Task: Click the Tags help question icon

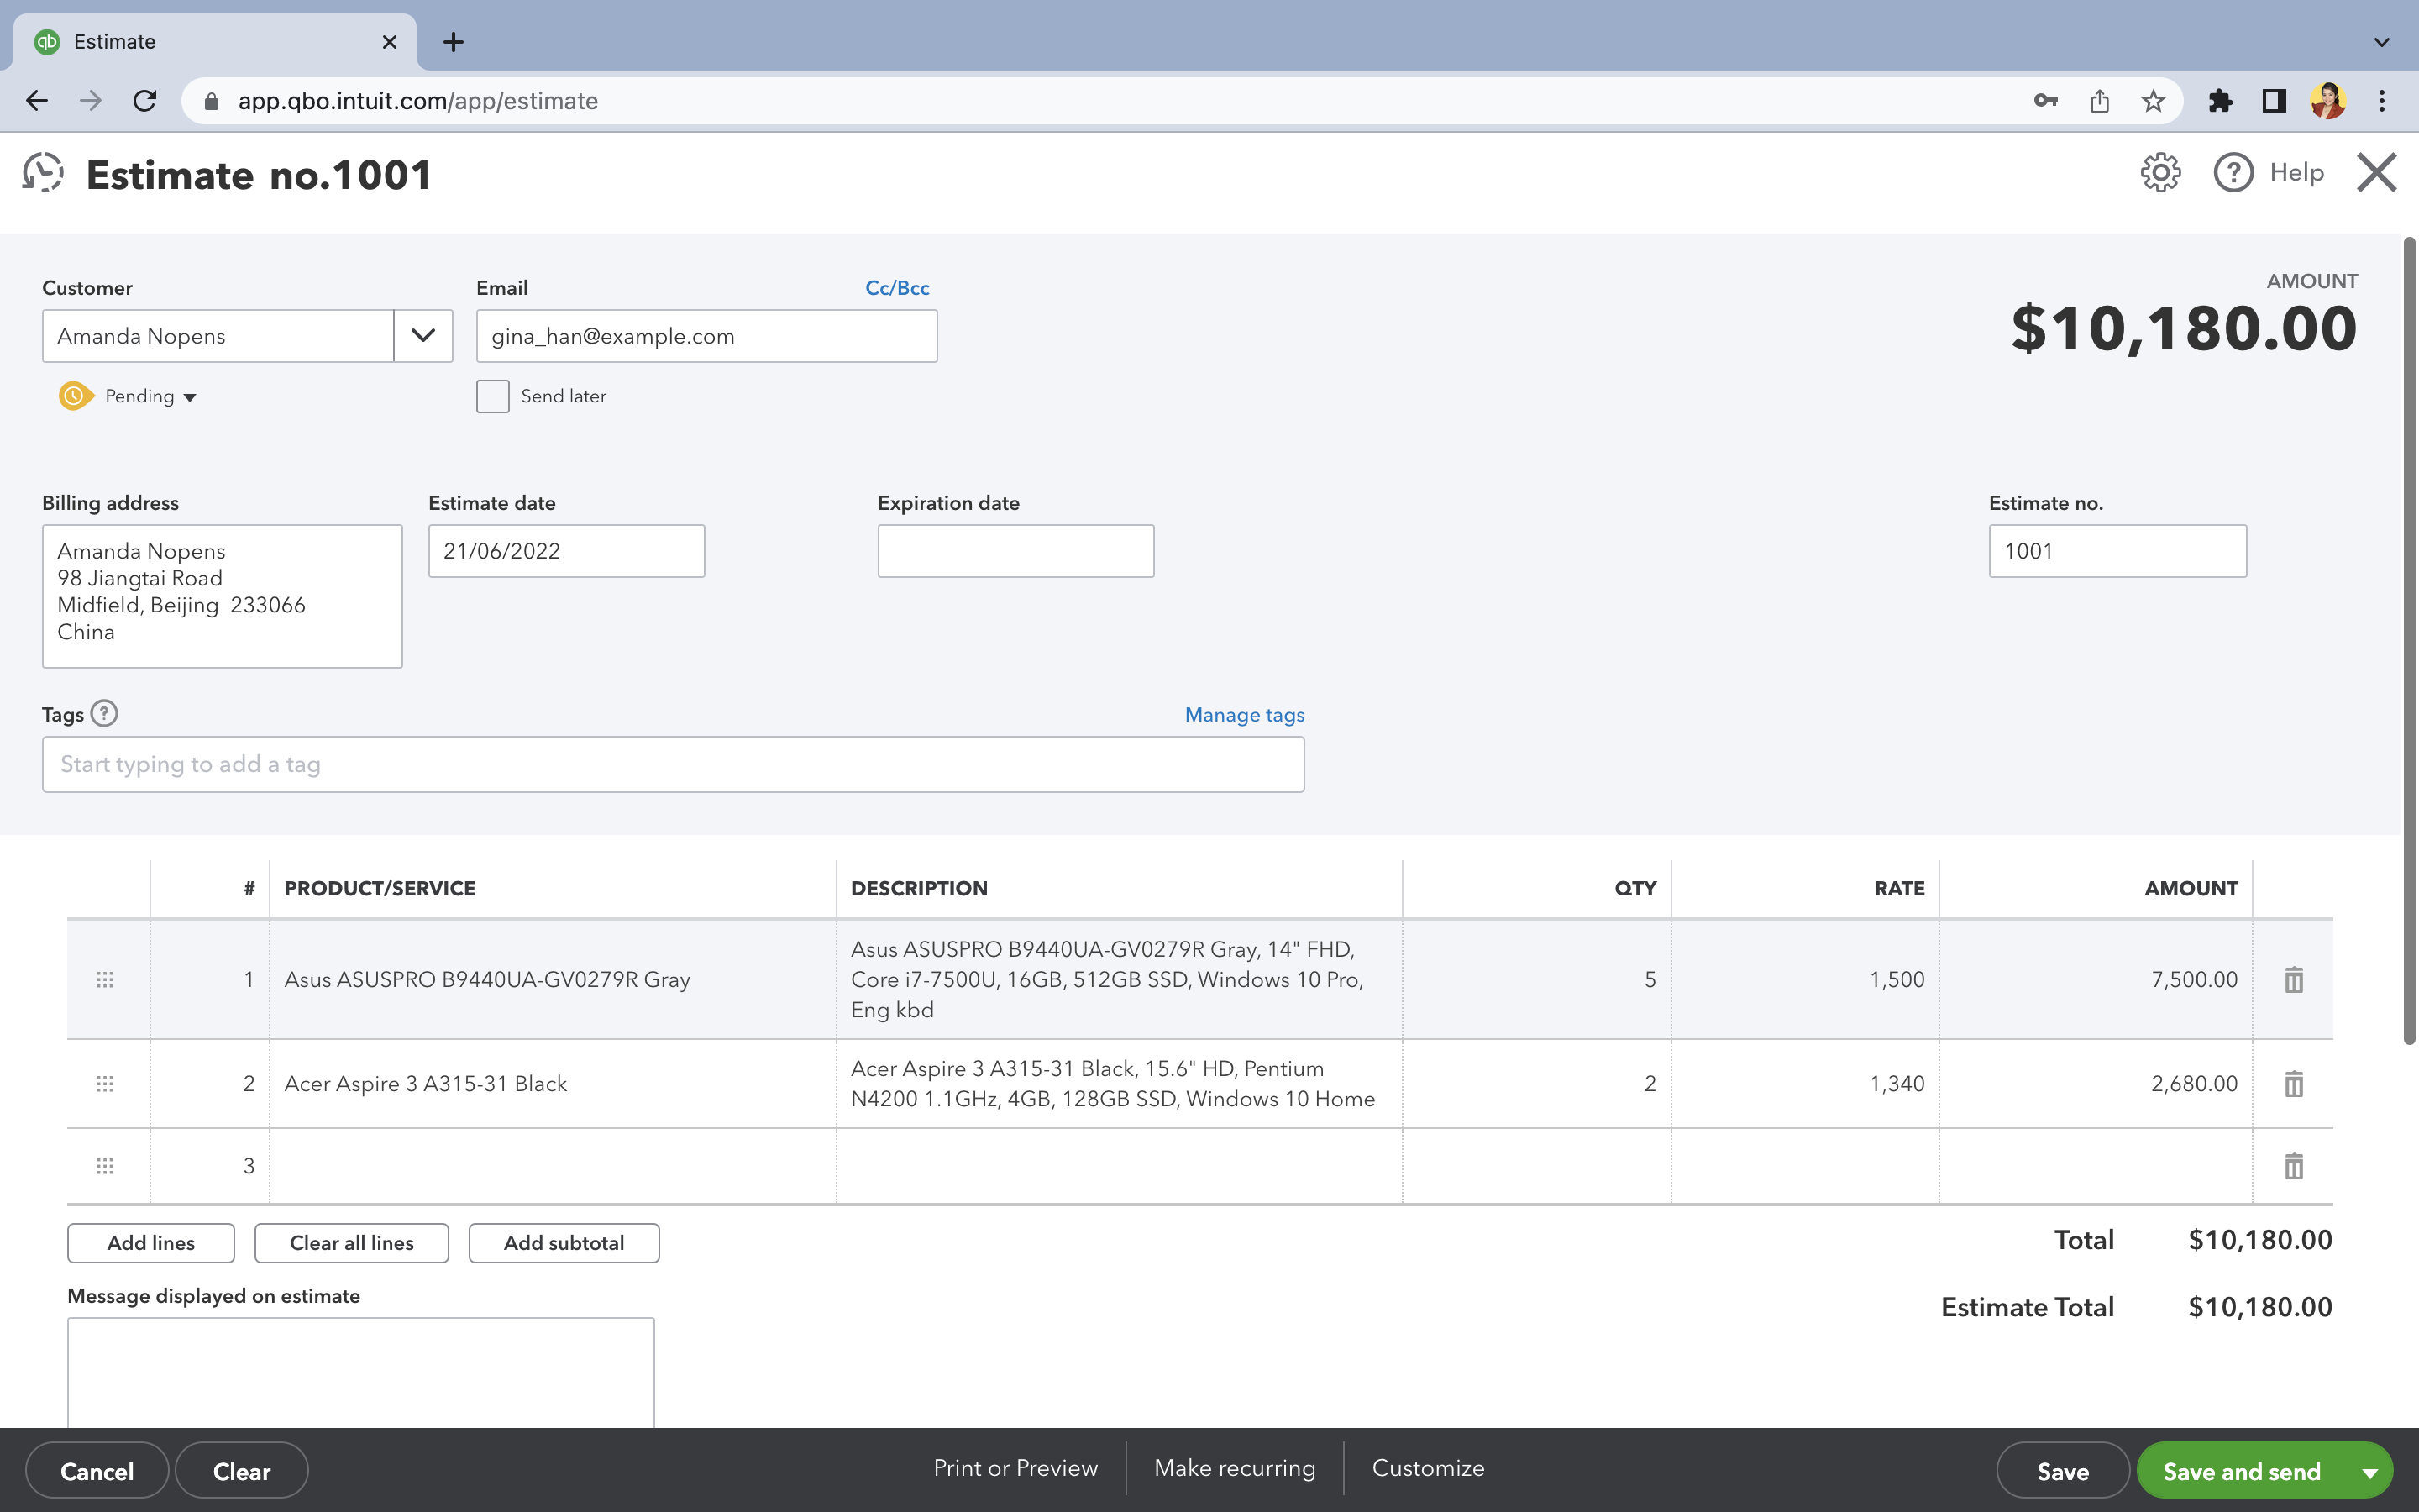Action: click(x=104, y=714)
